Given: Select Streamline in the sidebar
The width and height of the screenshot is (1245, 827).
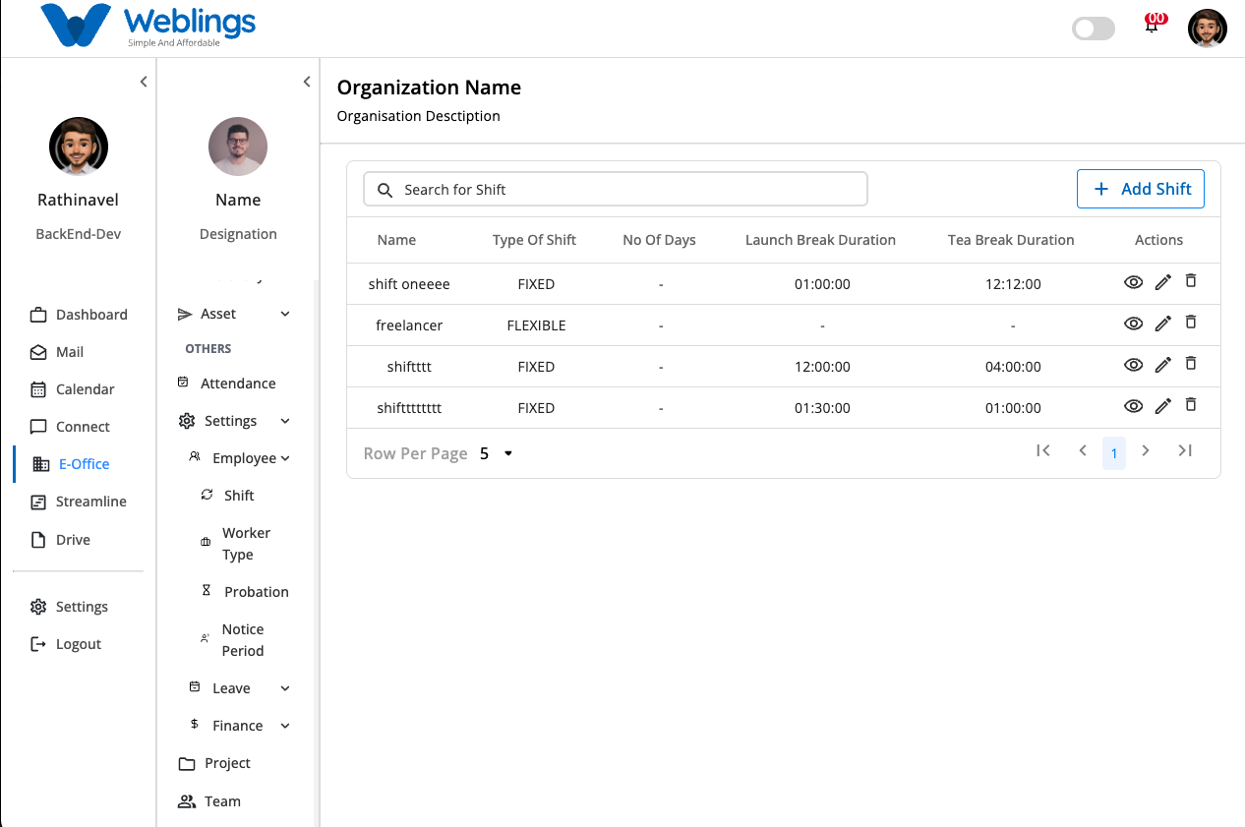Looking at the screenshot, I should (79, 502).
